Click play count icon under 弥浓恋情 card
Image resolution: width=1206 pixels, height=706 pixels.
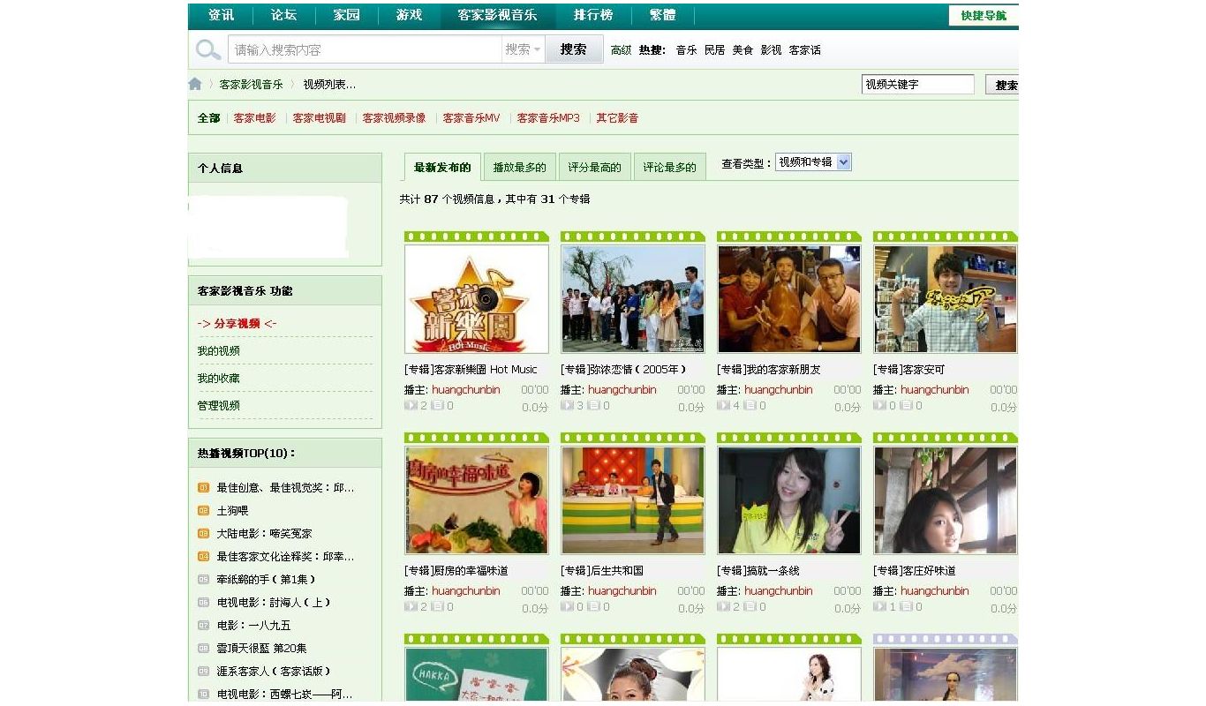[x=567, y=405]
